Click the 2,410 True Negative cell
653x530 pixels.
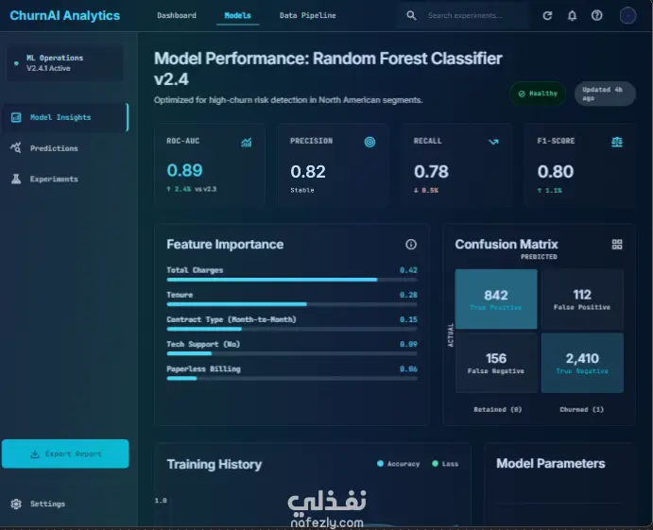point(582,363)
